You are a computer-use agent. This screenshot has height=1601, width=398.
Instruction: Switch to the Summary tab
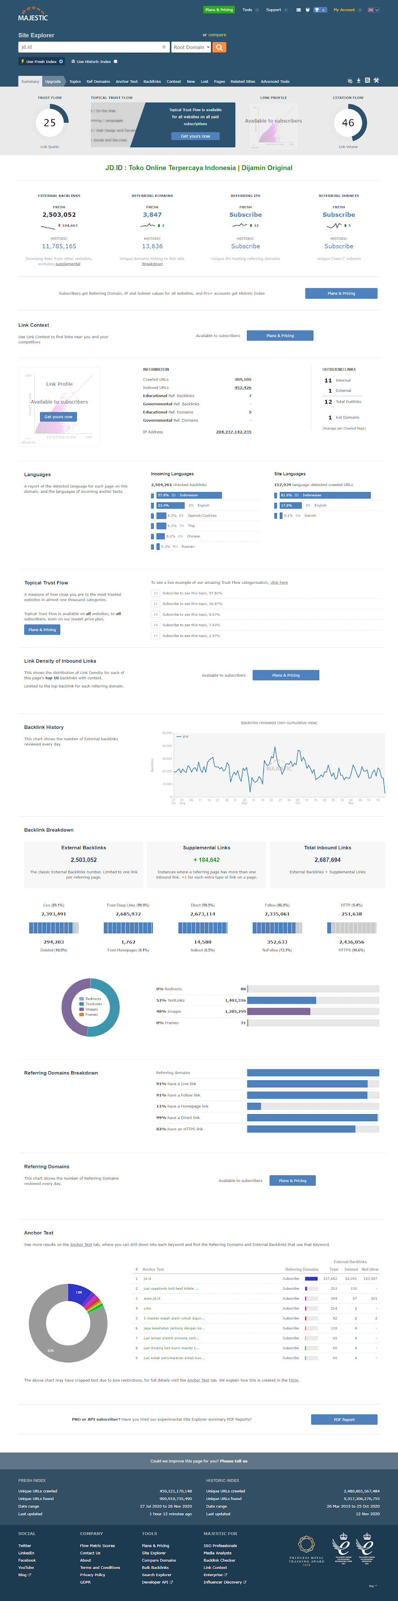point(30,82)
